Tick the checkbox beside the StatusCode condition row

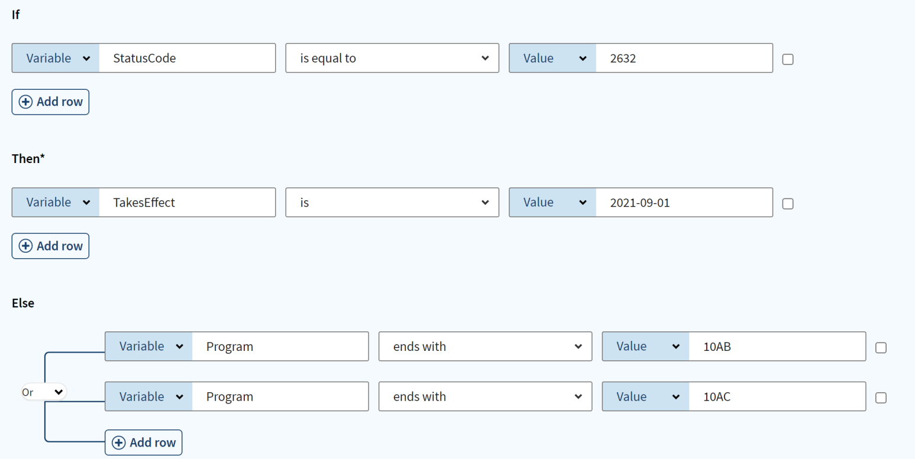[788, 59]
